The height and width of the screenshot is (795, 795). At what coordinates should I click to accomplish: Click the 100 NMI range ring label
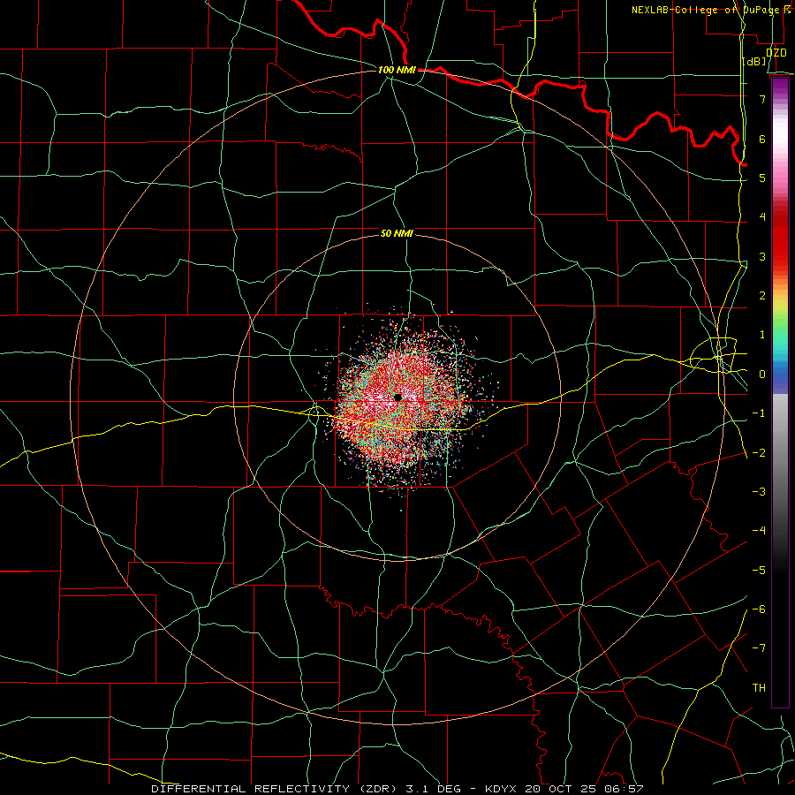(x=397, y=70)
